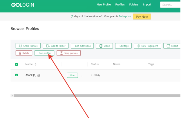Open the Atack [1] profile name
Screen dimensions: 181x122
point(31,75)
